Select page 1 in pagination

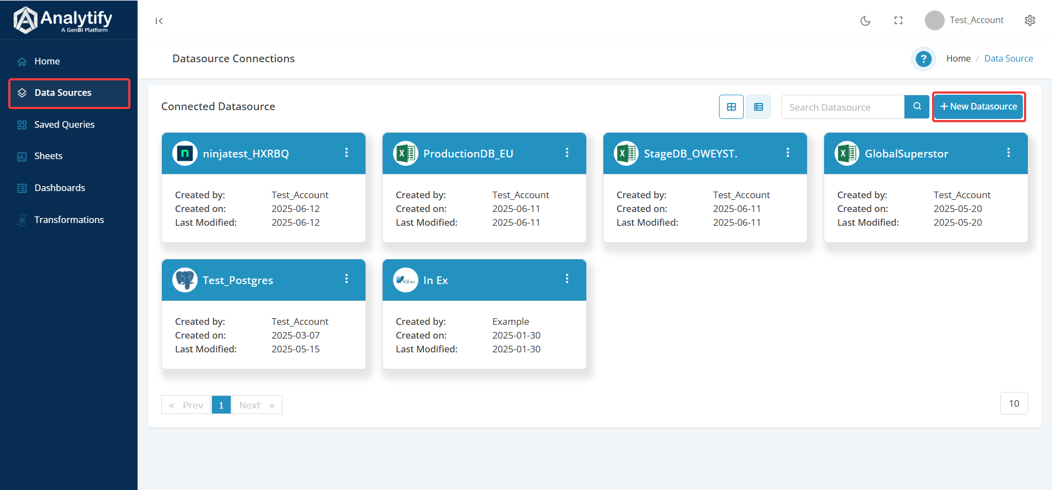pyautogui.click(x=221, y=405)
